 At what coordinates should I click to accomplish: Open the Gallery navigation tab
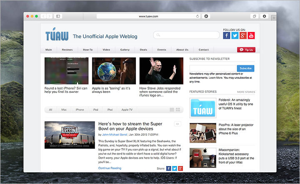[125, 50]
